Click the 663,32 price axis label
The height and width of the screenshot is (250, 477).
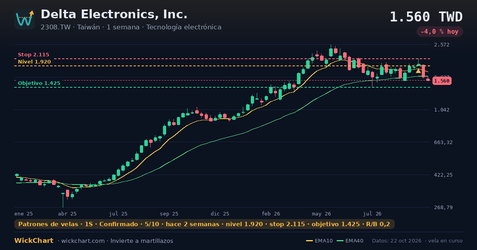coord(443,142)
